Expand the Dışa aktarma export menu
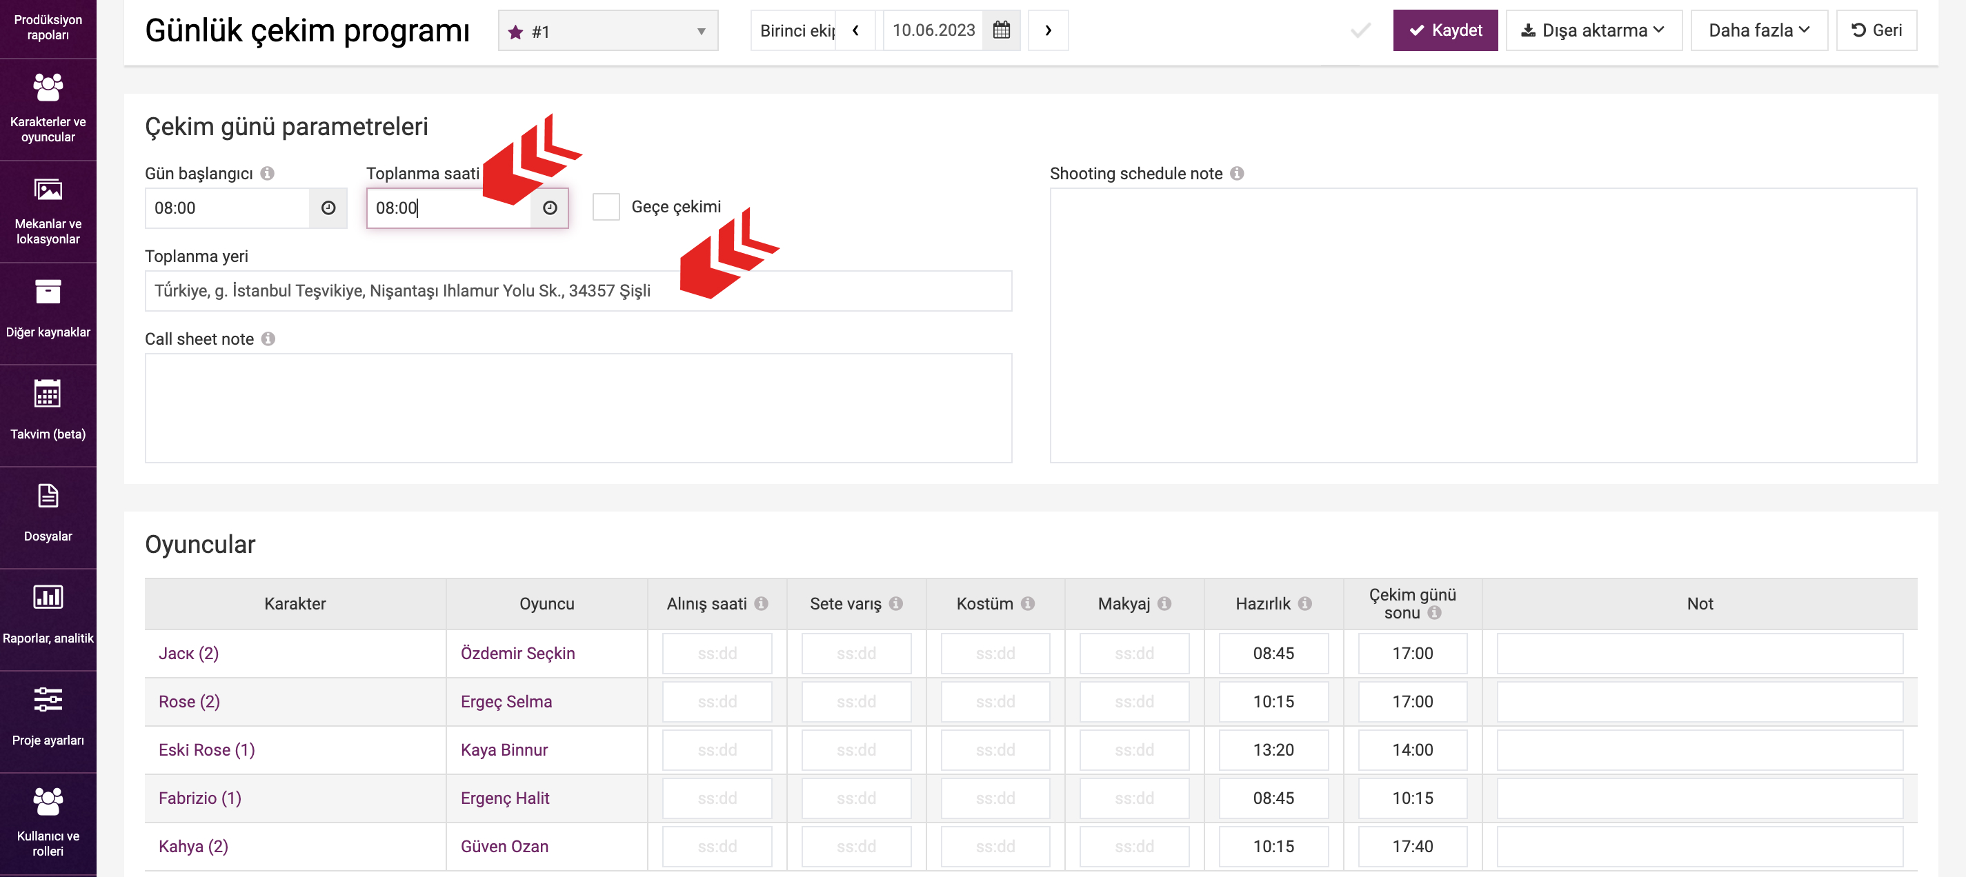This screenshot has height=877, width=1966. 1593,30
